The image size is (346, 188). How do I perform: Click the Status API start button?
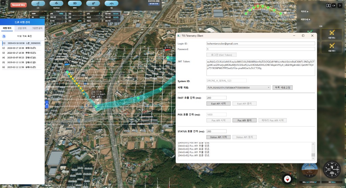point(218,137)
